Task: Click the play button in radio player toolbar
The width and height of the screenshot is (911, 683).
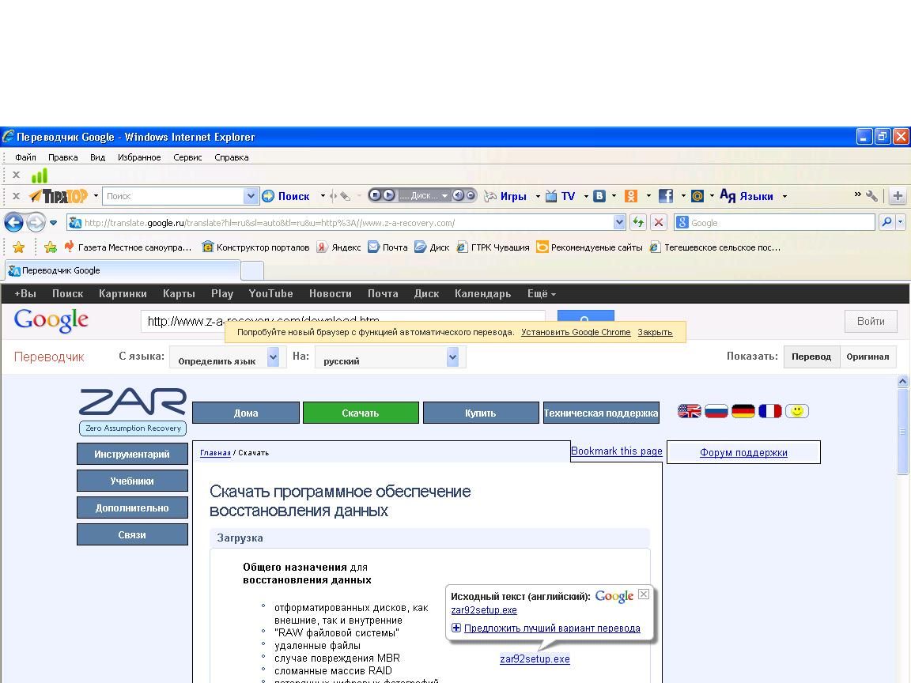Action: [389, 195]
